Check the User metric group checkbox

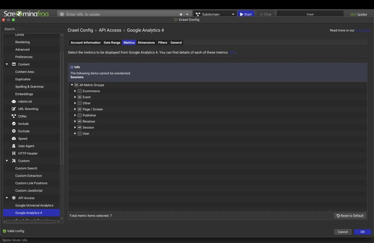point(80,133)
